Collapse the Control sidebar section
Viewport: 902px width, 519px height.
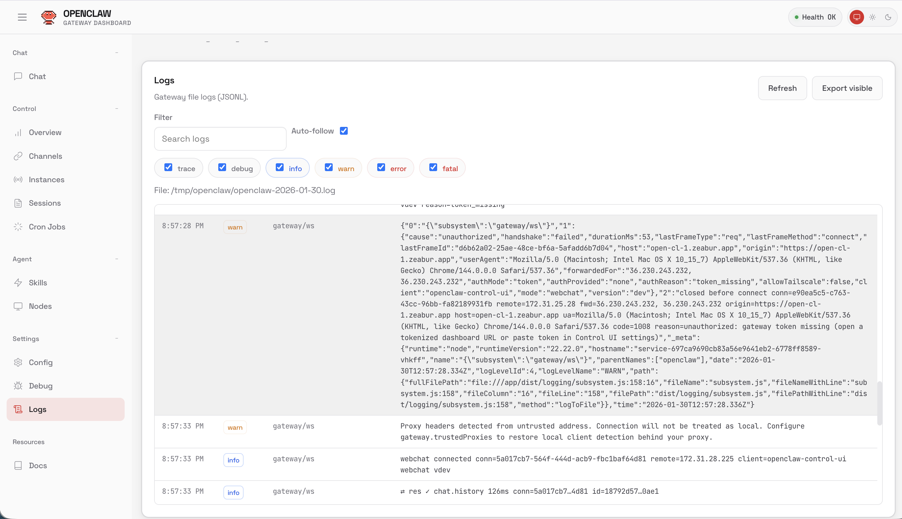pyautogui.click(x=117, y=109)
